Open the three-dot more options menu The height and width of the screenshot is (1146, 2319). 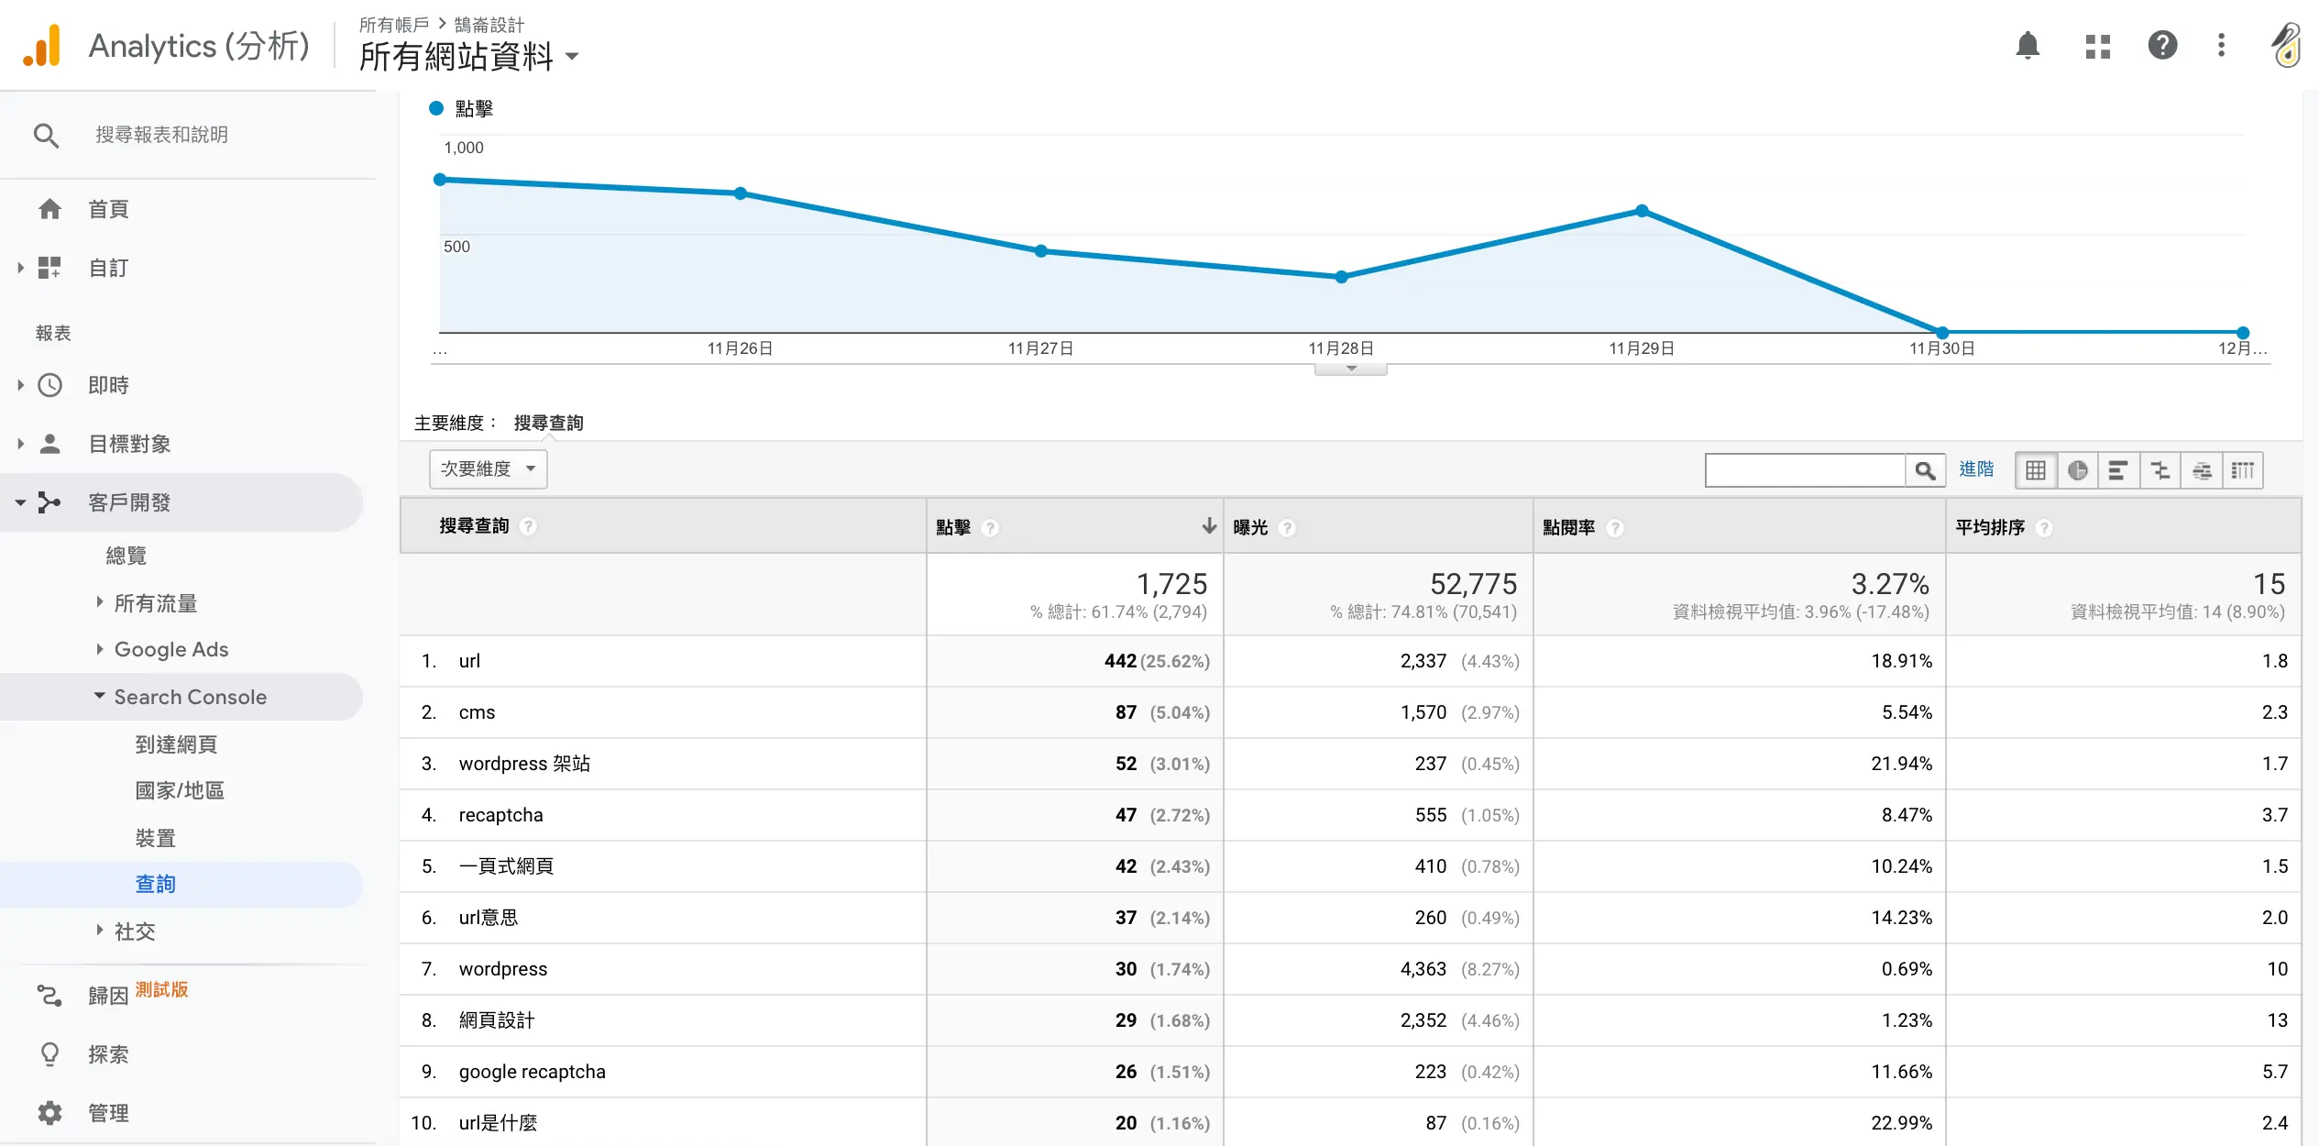[2221, 46]
